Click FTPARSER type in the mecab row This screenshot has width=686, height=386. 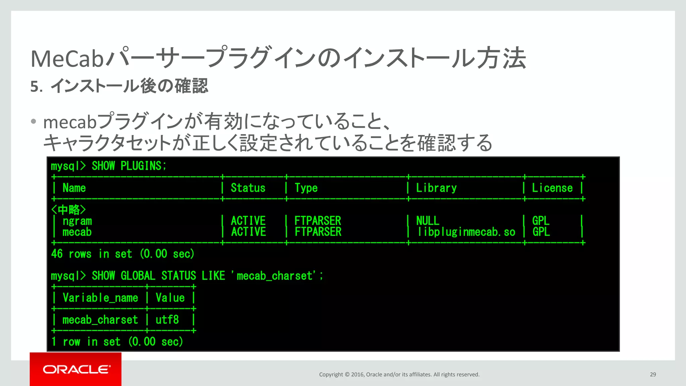coord(318,232)
